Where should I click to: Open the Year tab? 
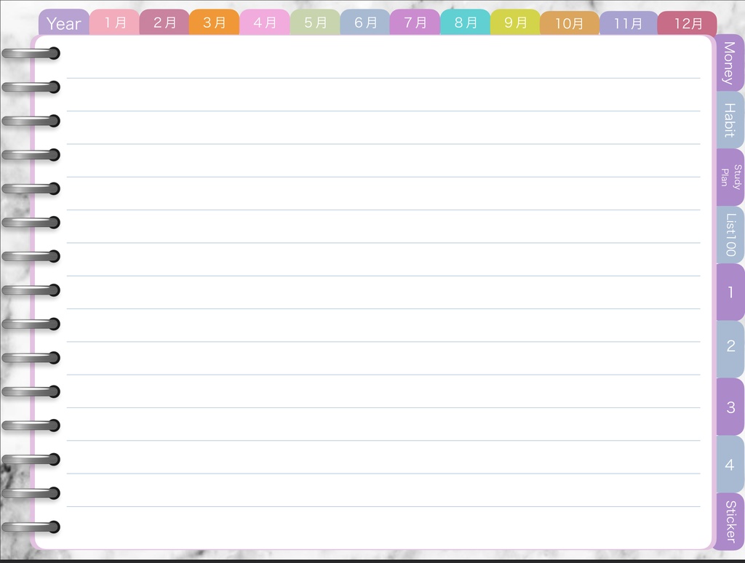tap(64, 23)
